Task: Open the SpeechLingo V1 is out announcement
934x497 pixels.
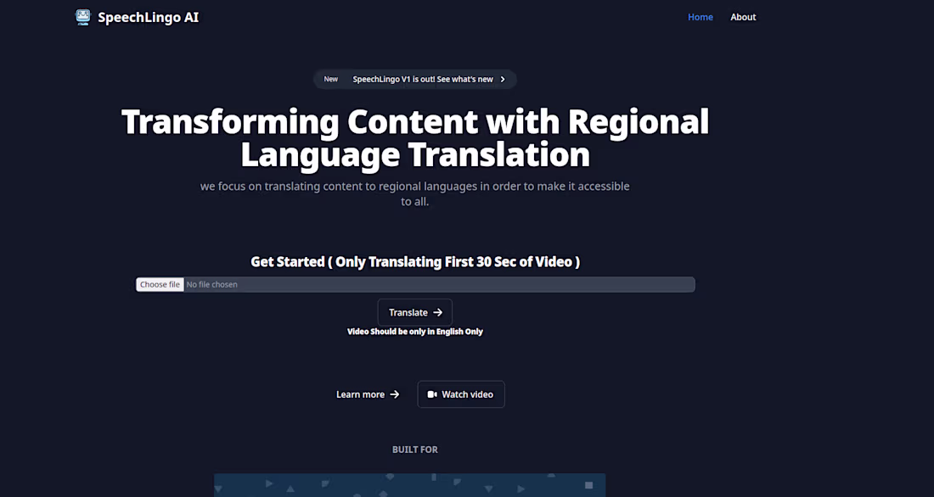Action: point(423,79)
